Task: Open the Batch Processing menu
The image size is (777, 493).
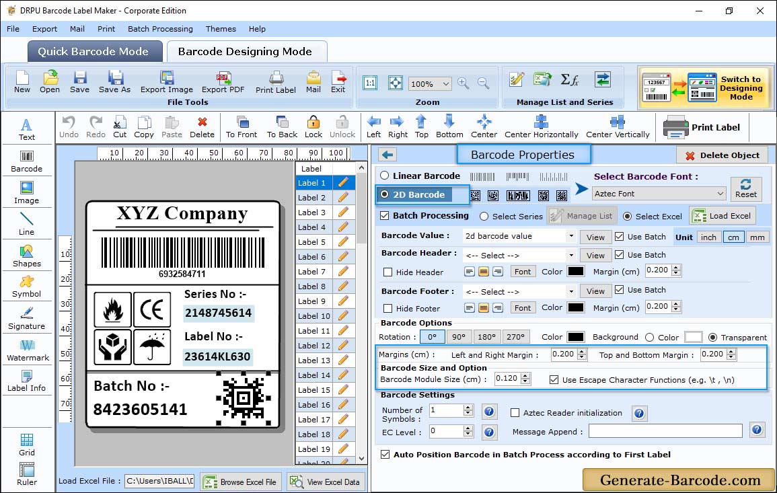Action: 160,29
